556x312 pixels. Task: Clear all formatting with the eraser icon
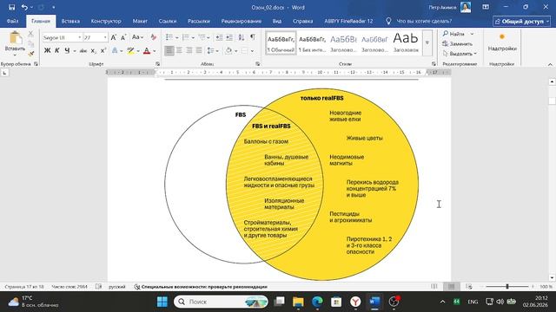[154, 37]
